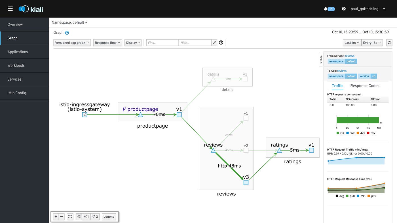Open the help question mark icon in header
397x223 pixels.
(x=344, y=9)
